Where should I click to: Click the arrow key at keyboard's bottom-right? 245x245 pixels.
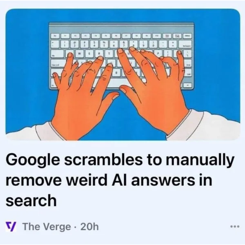[x=187, y=85]
